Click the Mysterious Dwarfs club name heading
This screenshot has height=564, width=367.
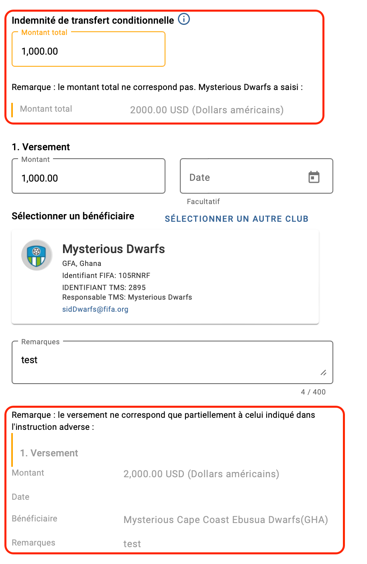coord(114,249)
